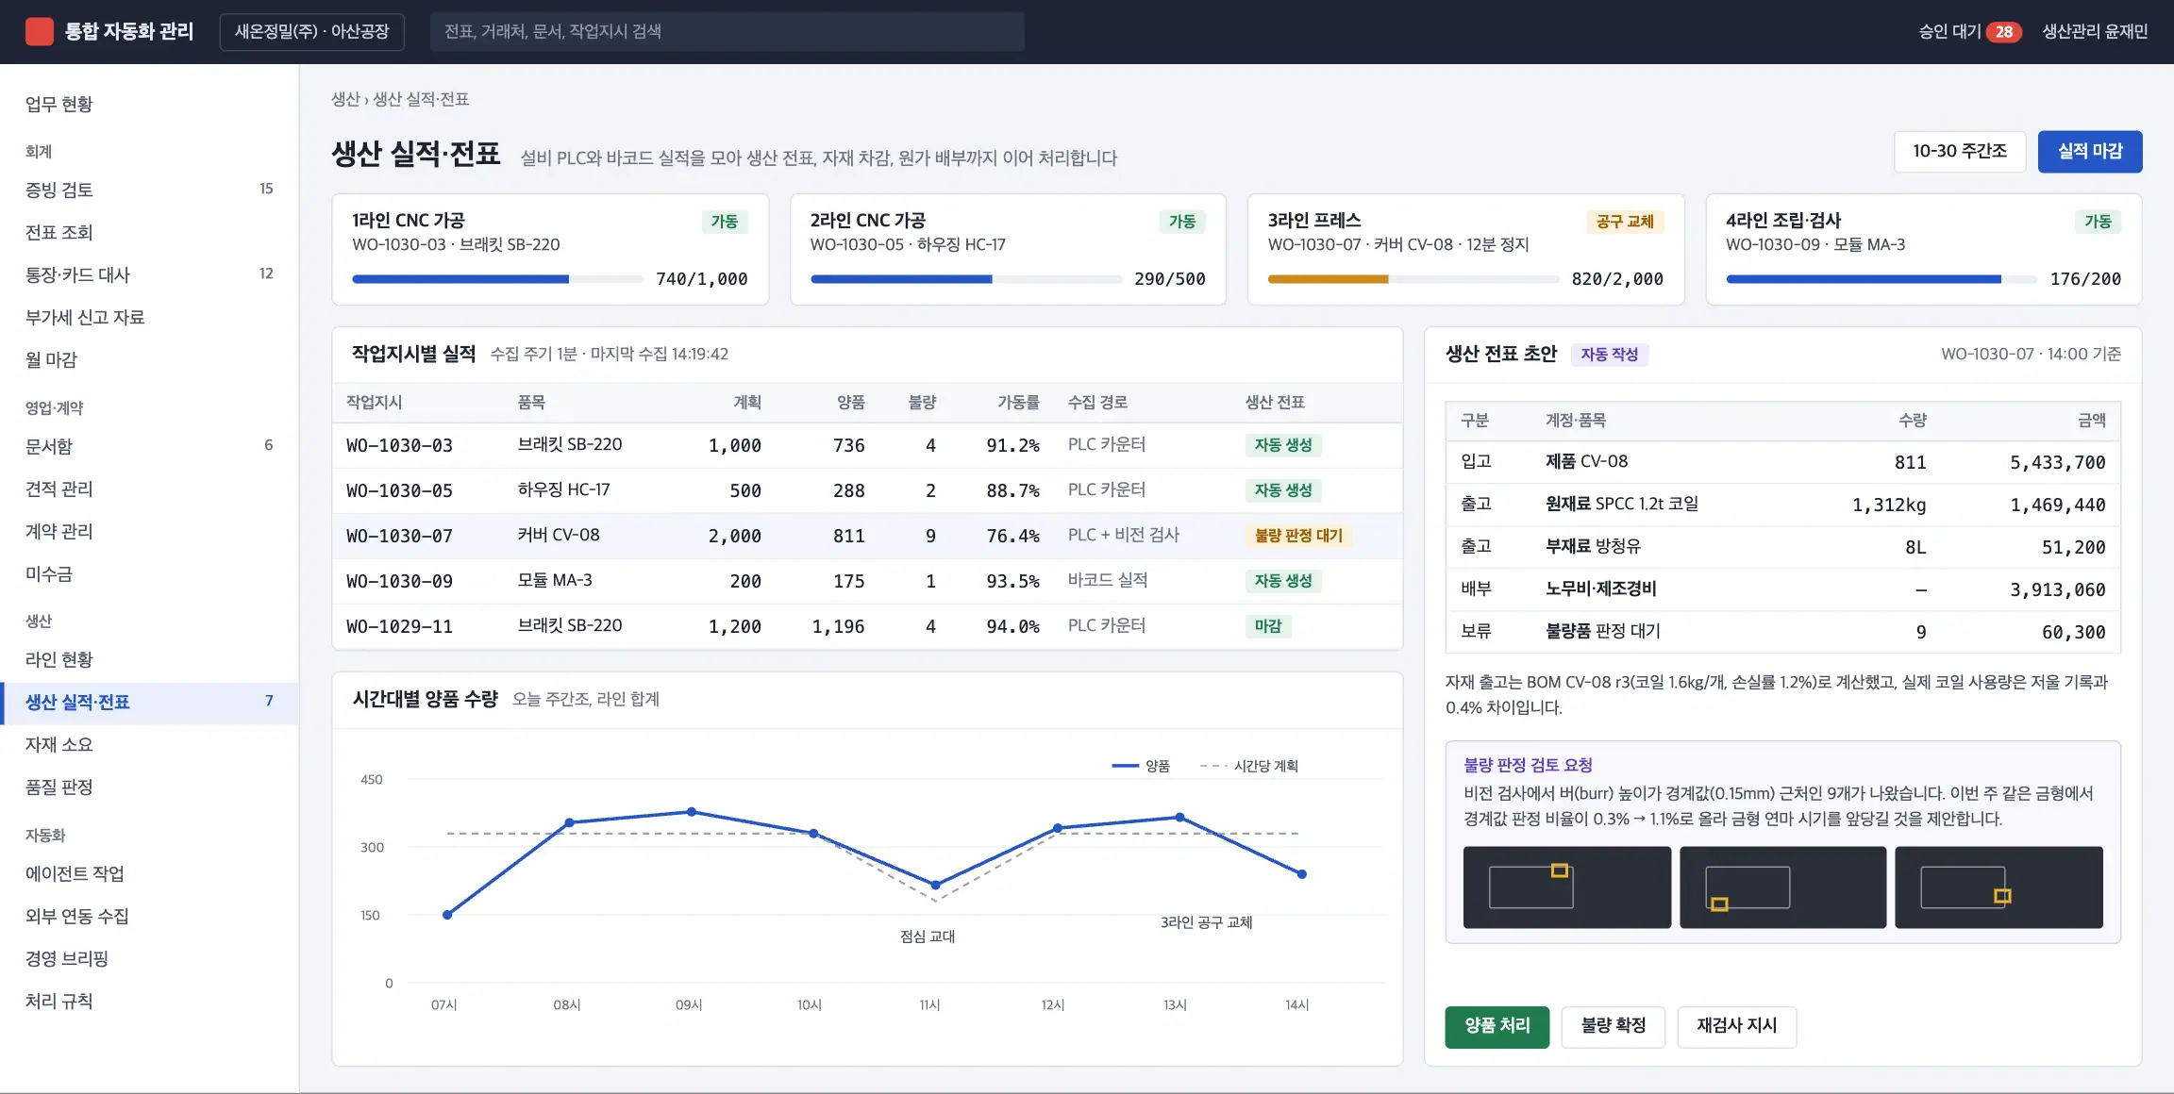2174x1094 pixels.
Task: Open first burr inspection thumbnail
Action: 1566,887
